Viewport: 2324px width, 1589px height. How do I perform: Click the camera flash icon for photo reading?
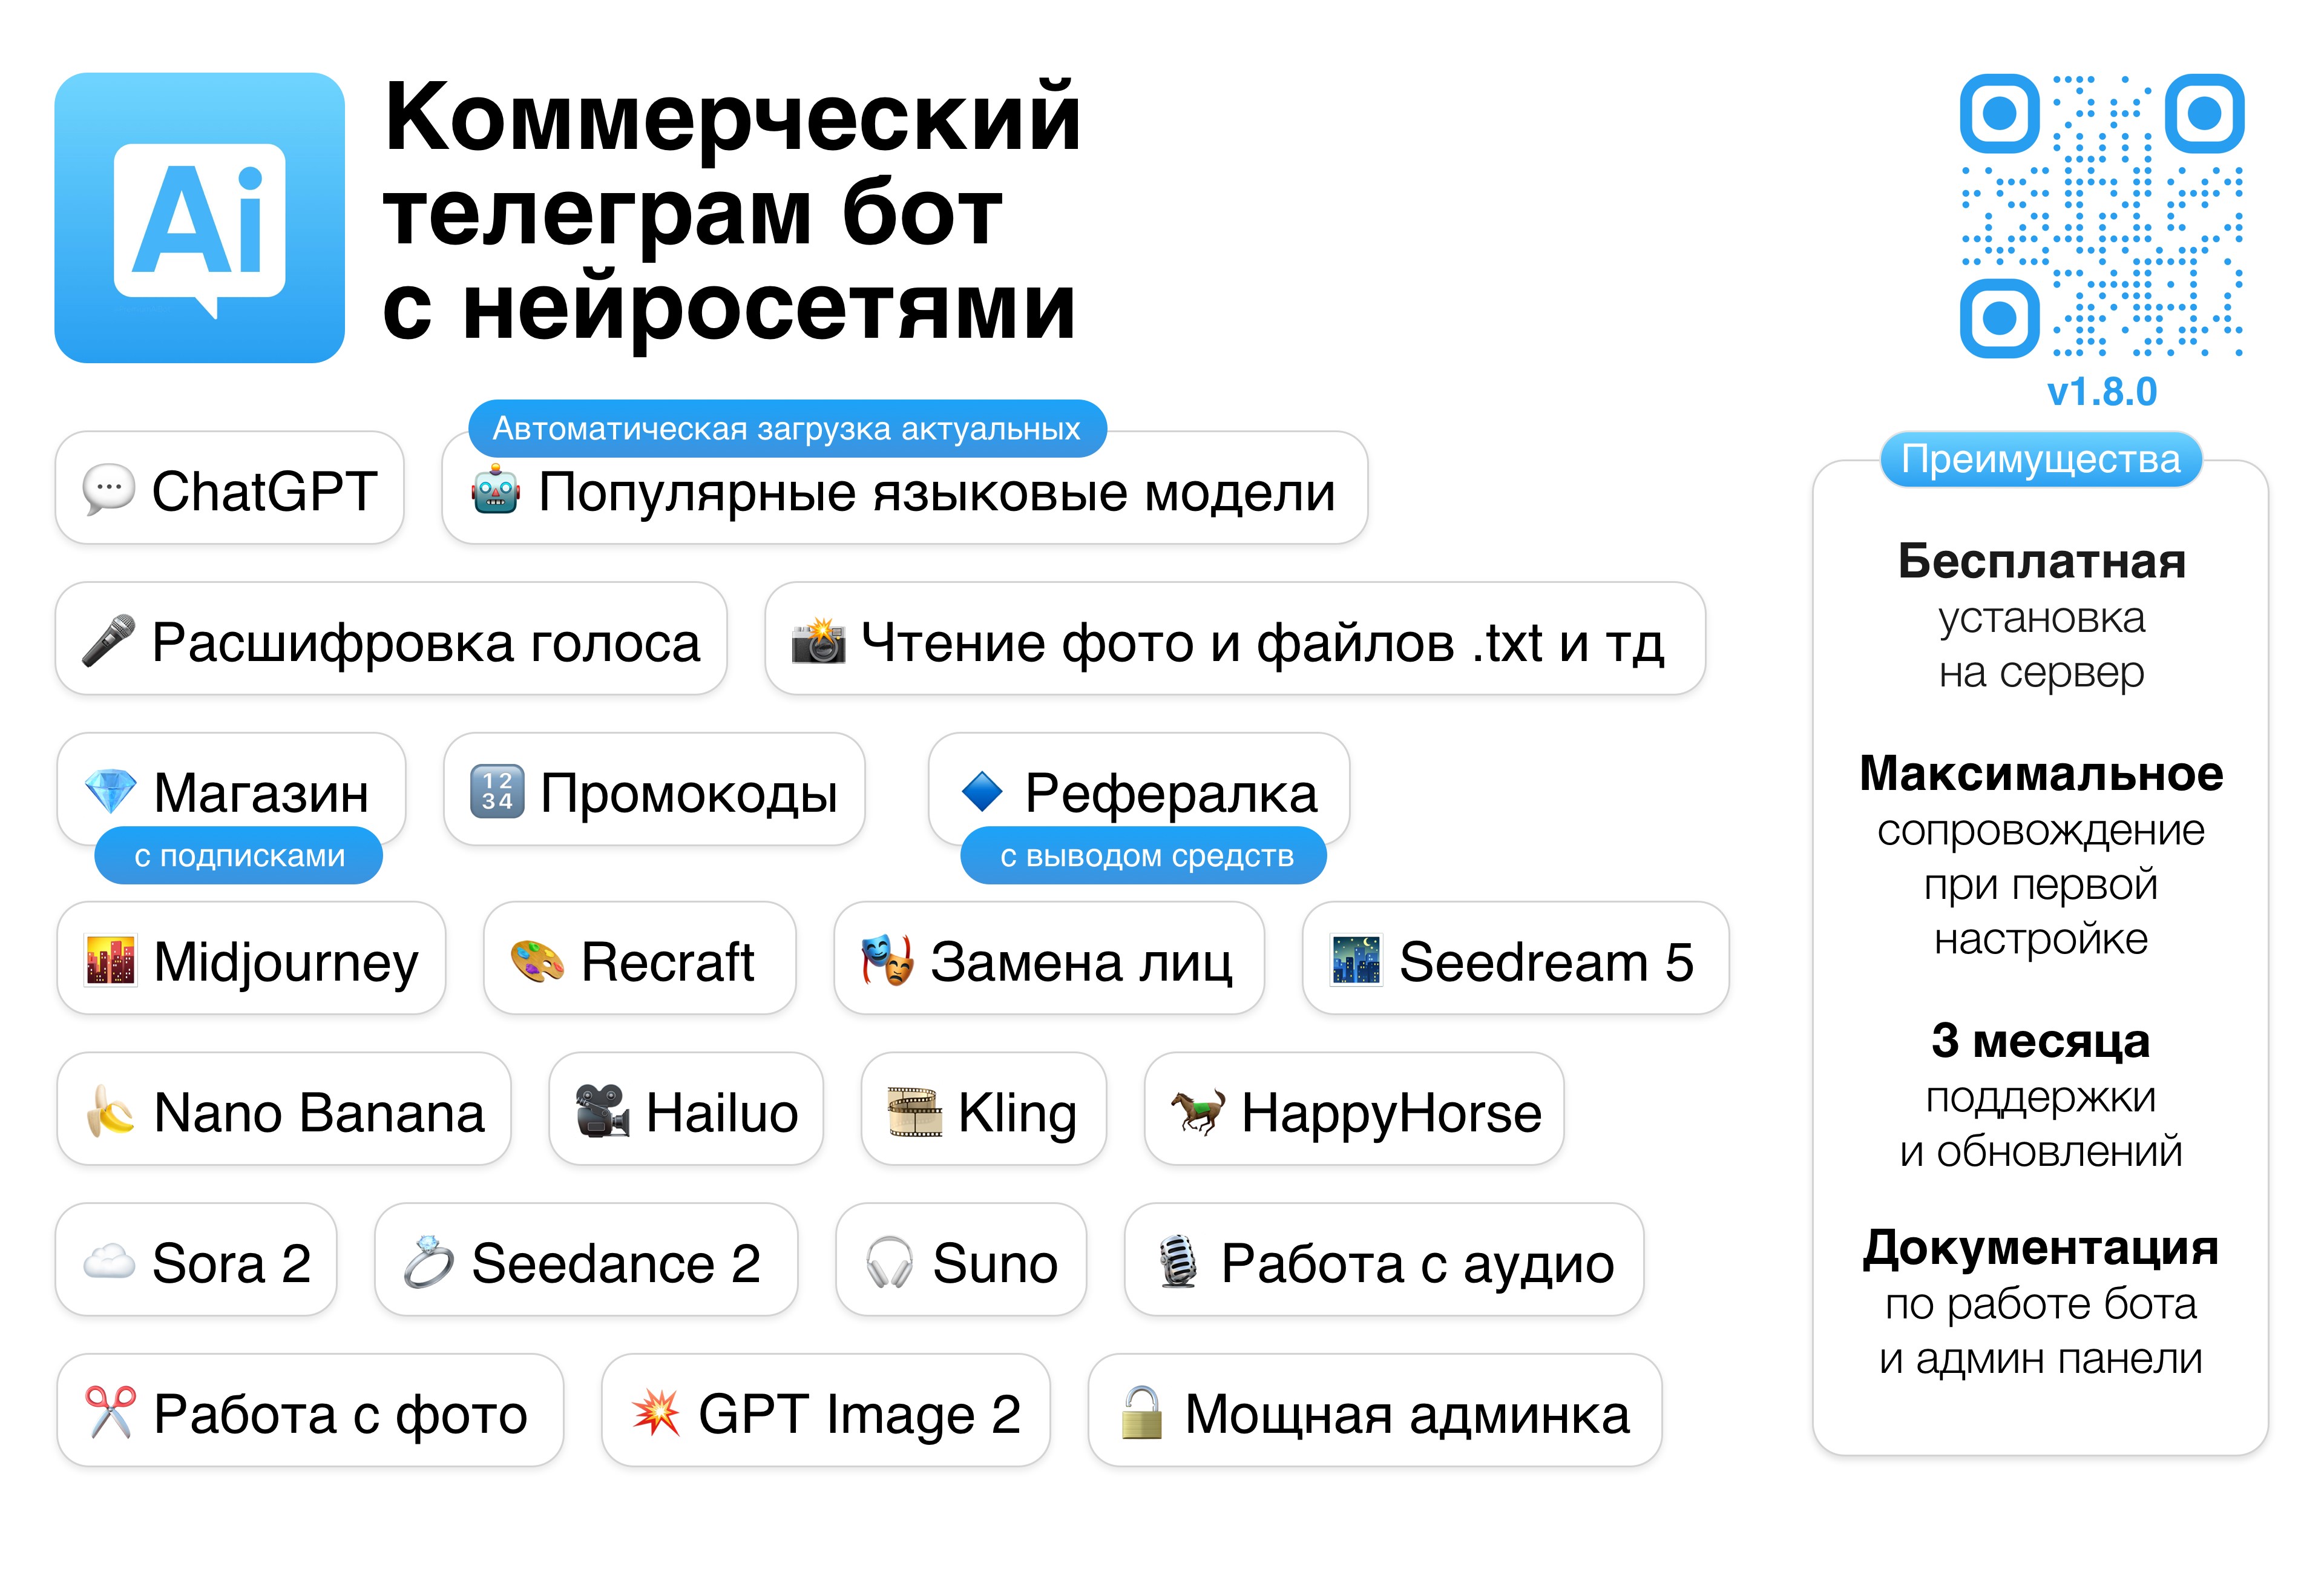pos(819,640)
